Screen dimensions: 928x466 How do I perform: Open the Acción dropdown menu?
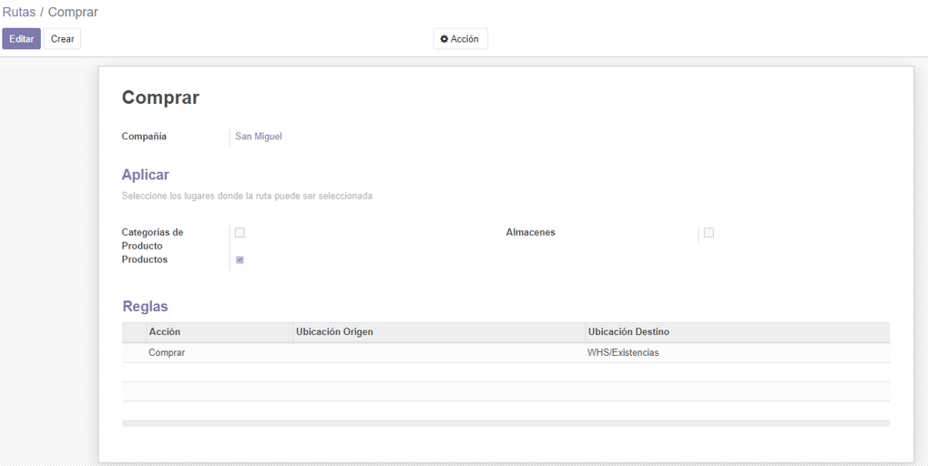click(x=461, y=38)
